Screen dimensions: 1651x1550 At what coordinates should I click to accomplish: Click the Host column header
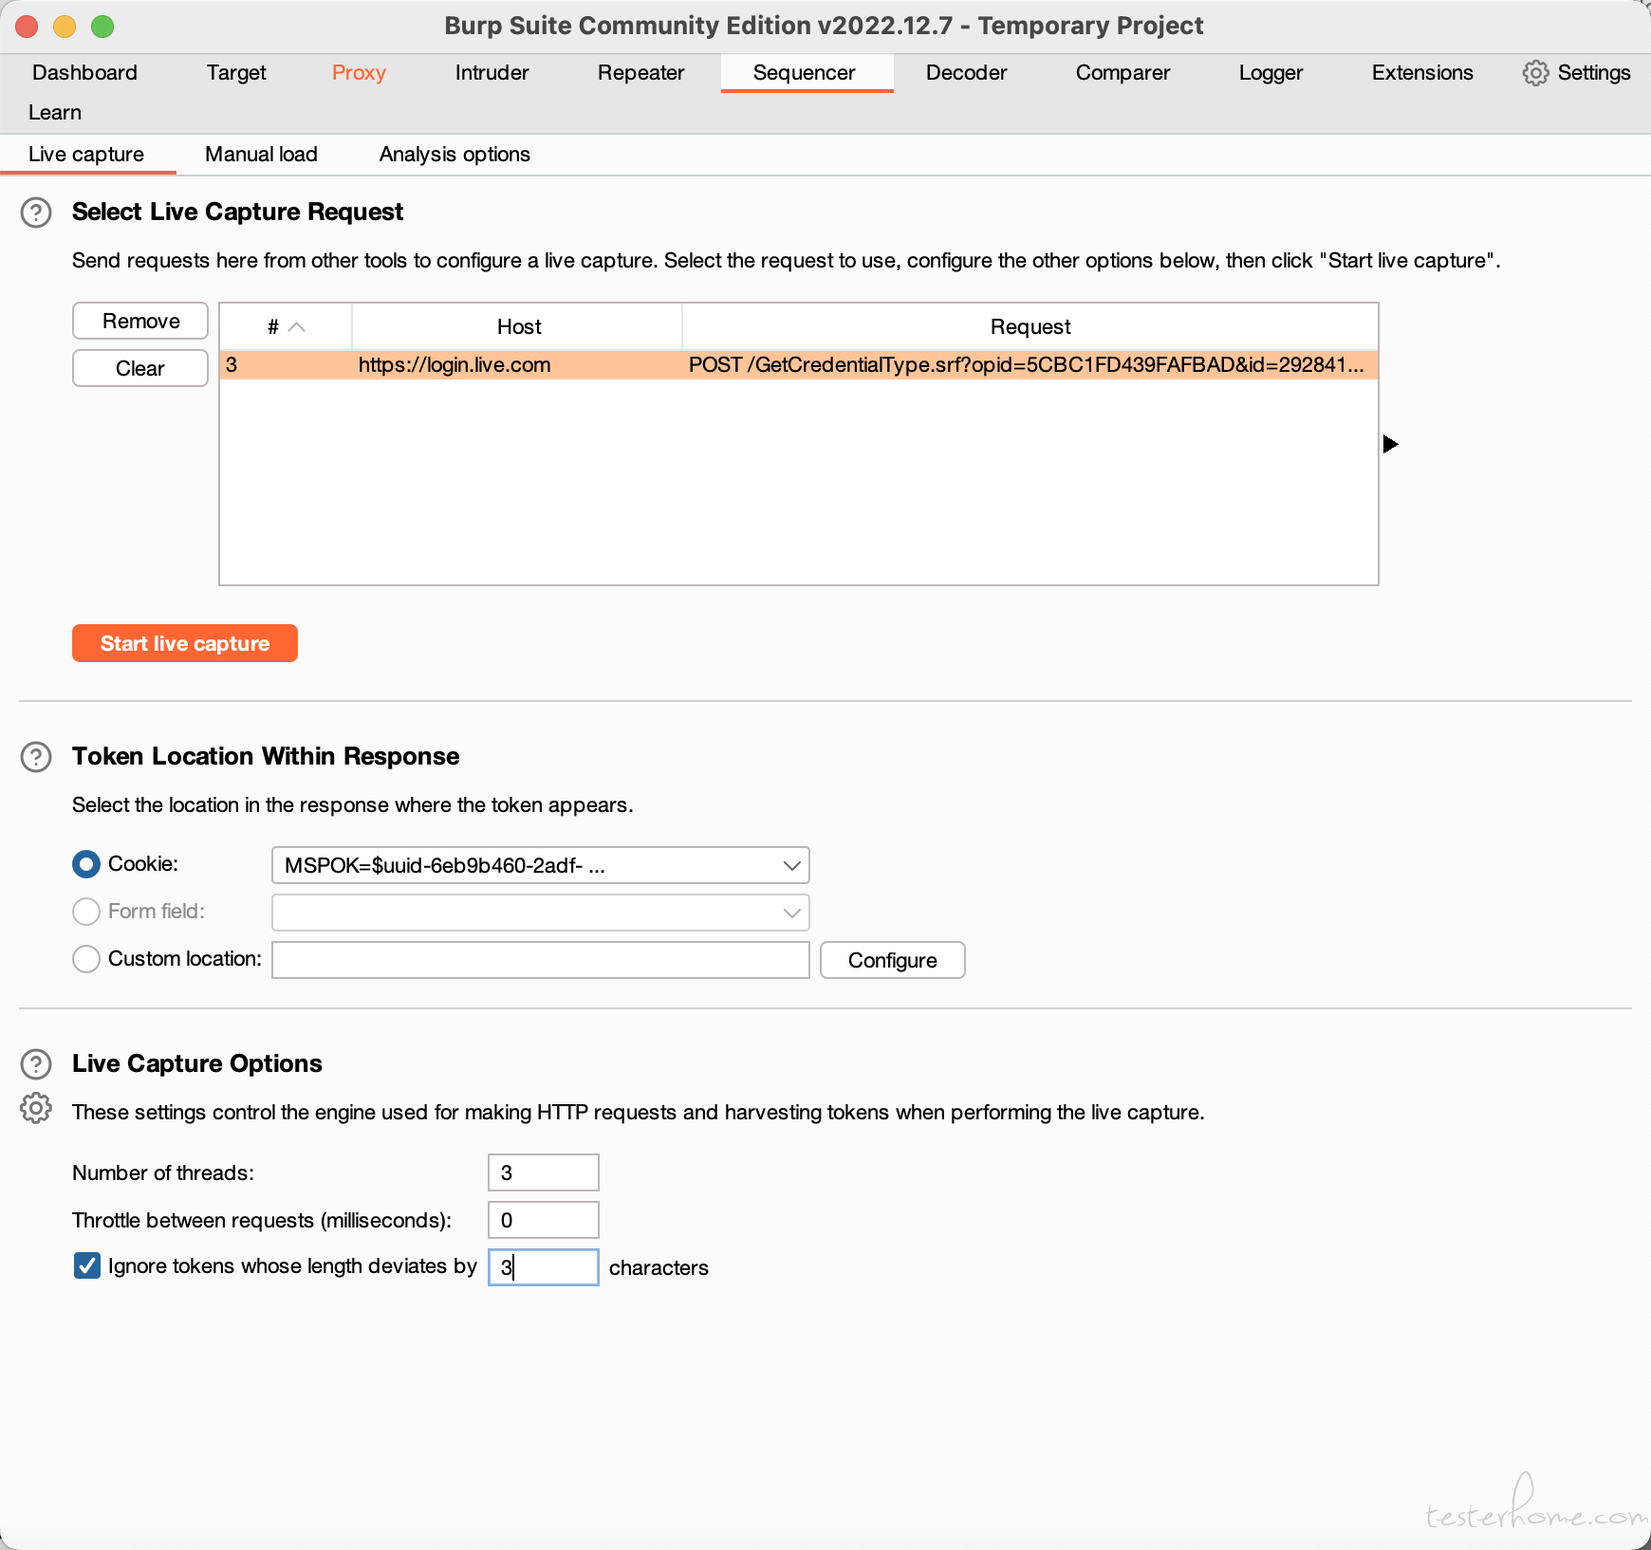click(518, 326)
